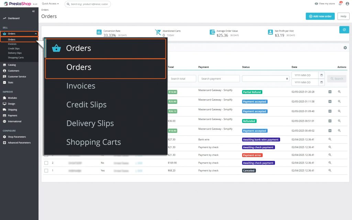
Task: Open Shop Parameters
Action: tap(17, 137)
